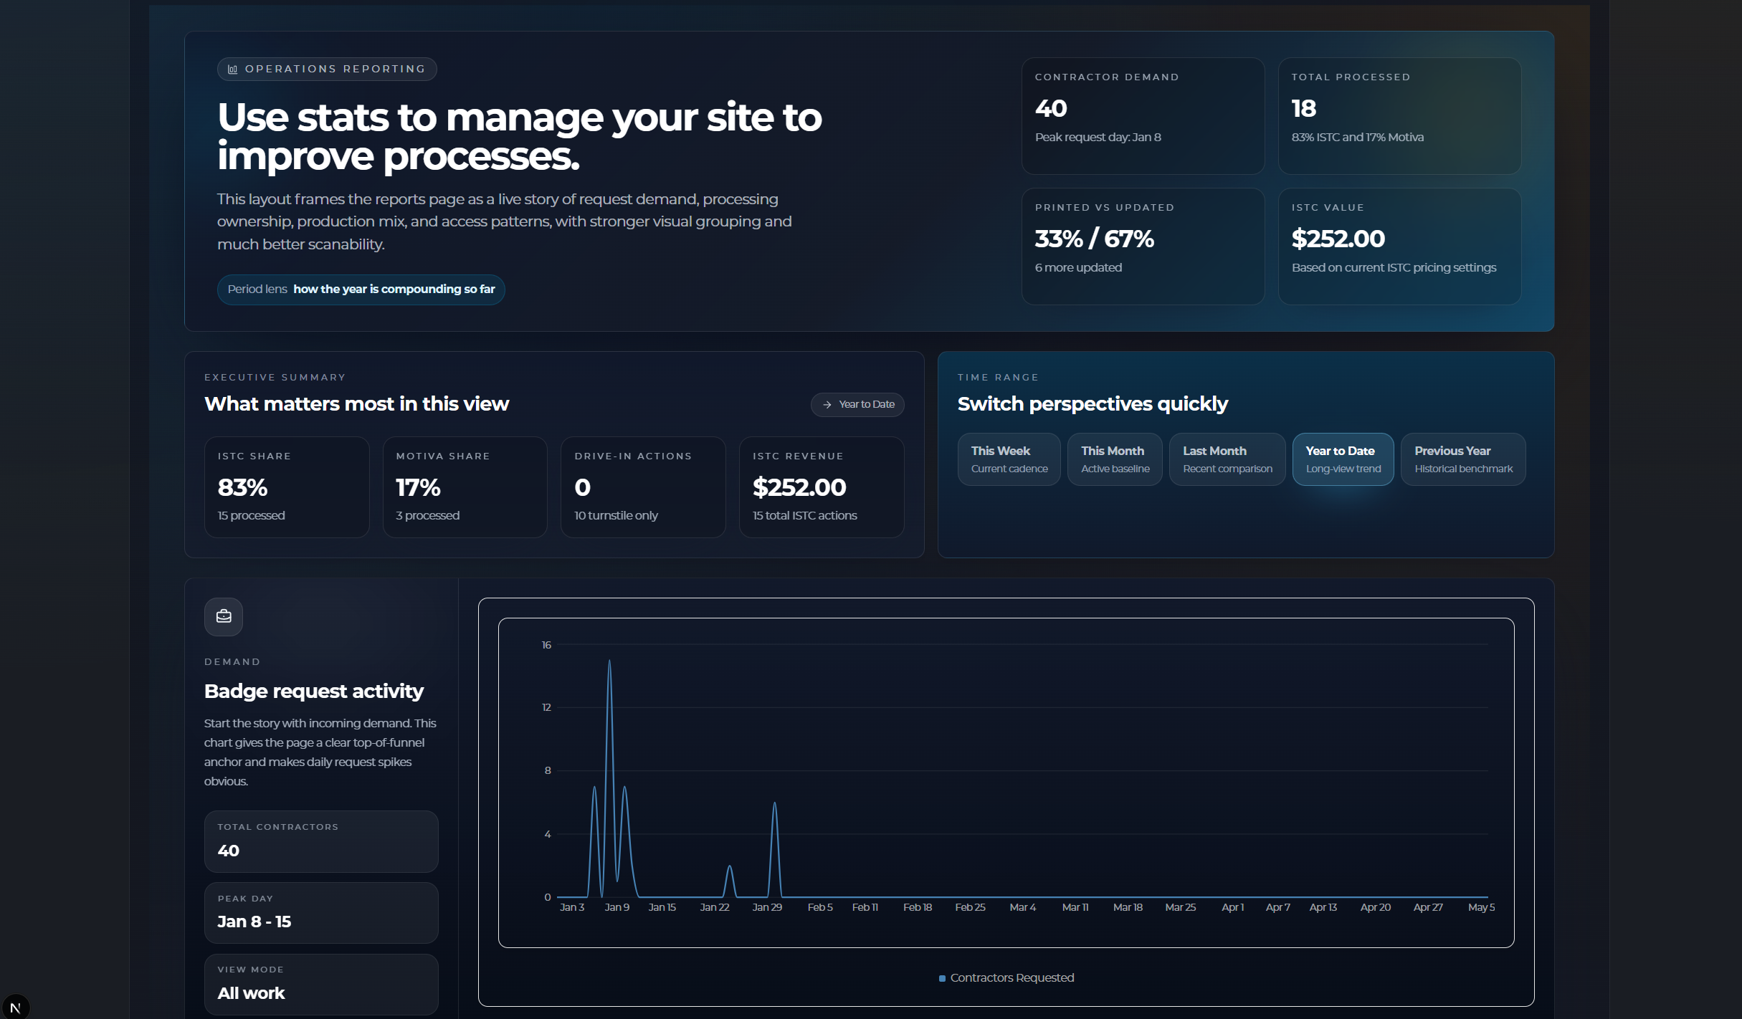The width and height of the screenshot is (1742, 1019).
Task: Click the 'Jan 3' x-axis label
Action: click(x=572, y=908)
